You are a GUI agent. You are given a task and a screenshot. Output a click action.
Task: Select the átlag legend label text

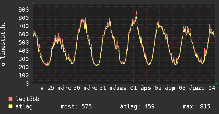coord(24,107)
